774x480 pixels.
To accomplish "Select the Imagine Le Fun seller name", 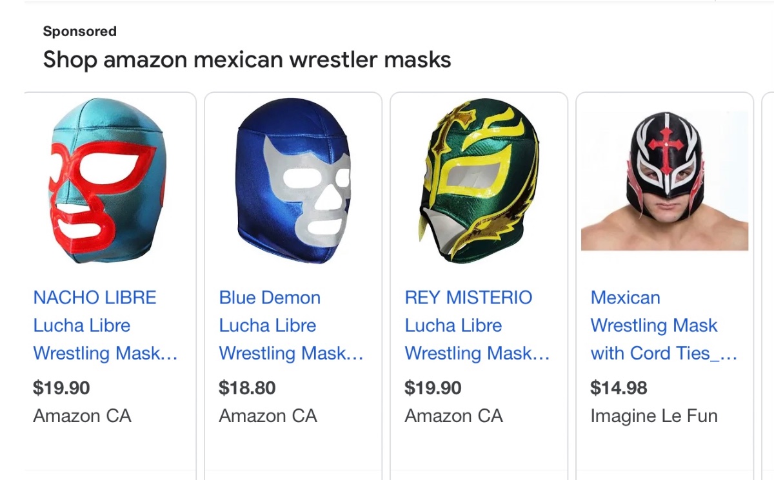I will point(654,416).
